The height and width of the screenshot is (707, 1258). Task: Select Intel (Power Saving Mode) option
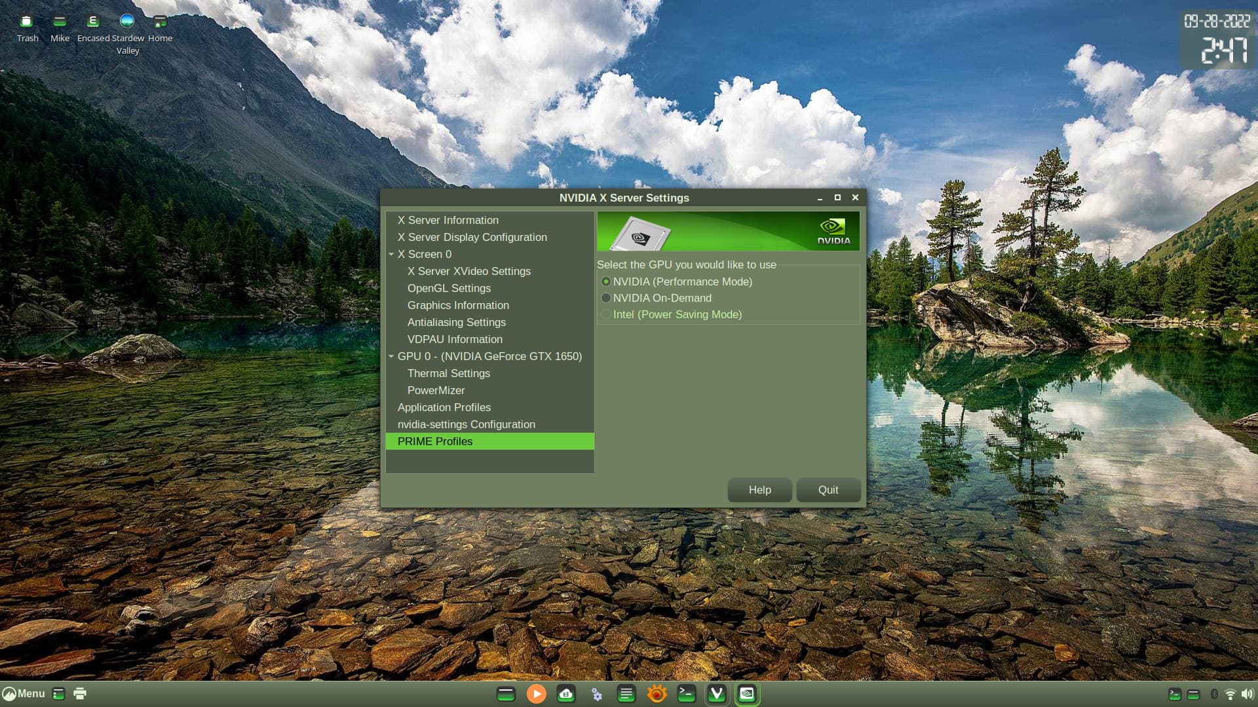point(672,314)
